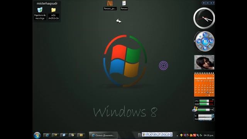This screenshot has height=139, width=247.
Task: Open the crossed-tools quick launch icon
Action: (56, 135)
